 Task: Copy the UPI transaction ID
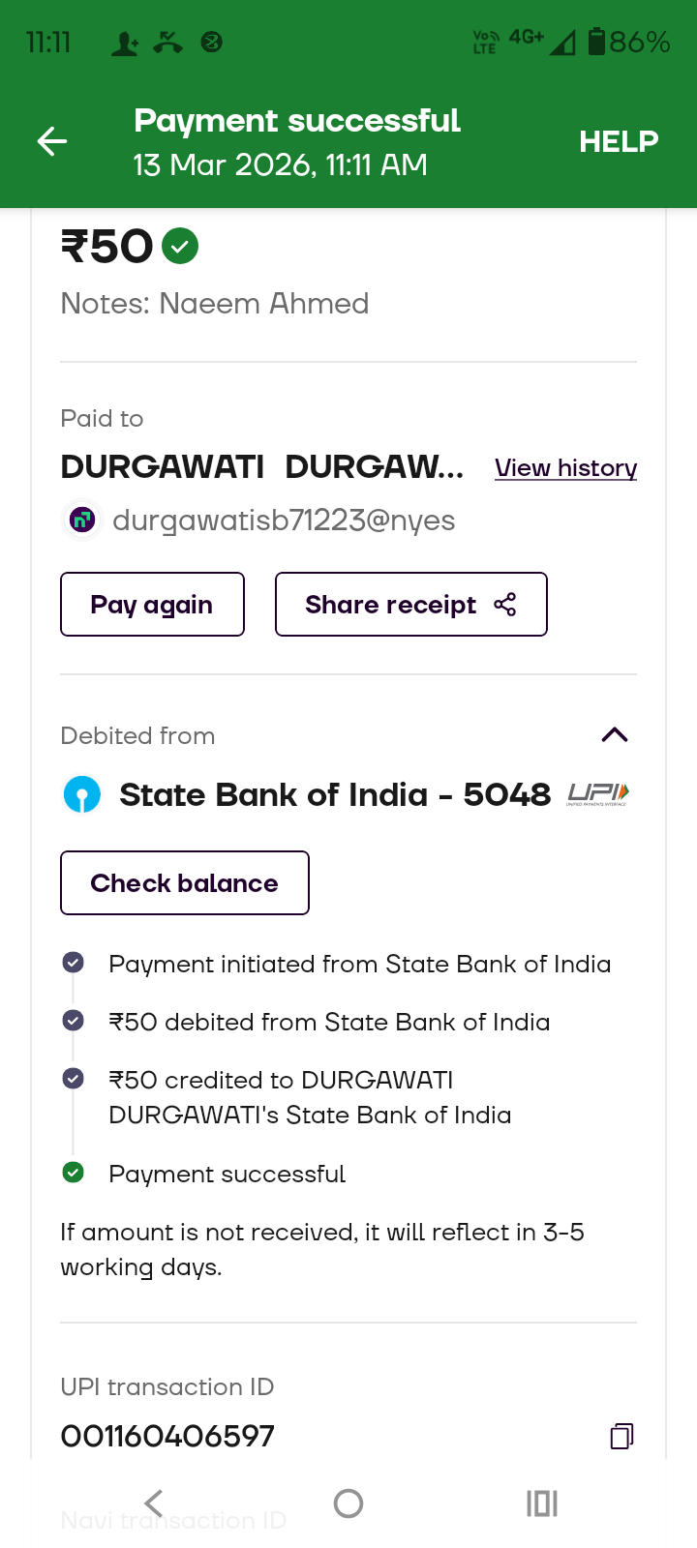tap(621, 1436)
